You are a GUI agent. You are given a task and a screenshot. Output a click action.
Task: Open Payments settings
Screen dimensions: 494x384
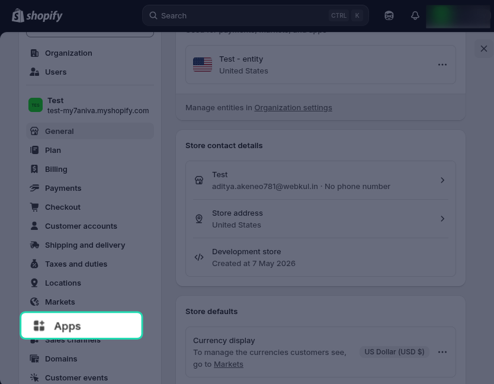tap(90, 188)
